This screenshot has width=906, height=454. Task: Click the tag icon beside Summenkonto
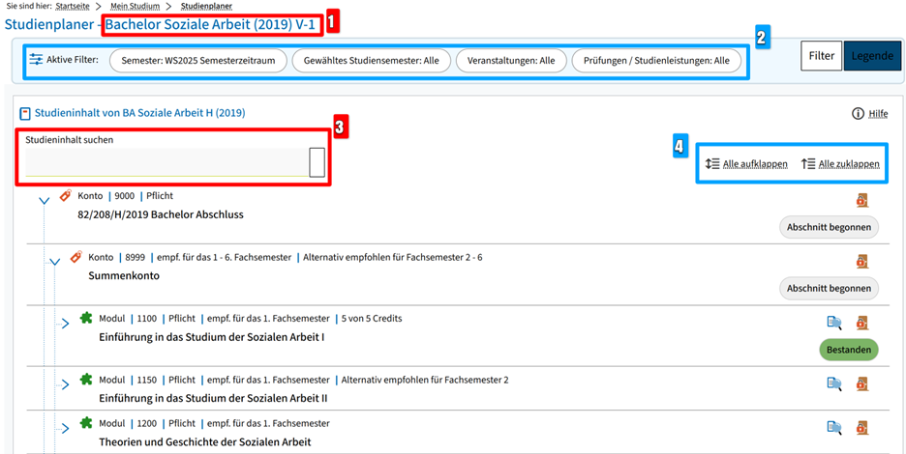(76, 257)
